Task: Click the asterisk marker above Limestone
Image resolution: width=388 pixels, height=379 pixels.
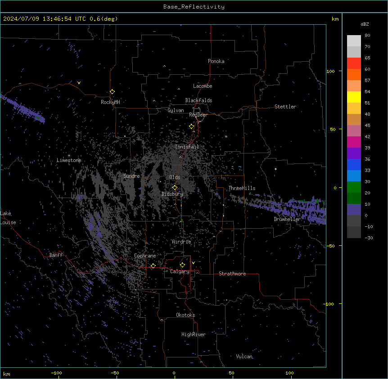Action: [x=69, y=156]
